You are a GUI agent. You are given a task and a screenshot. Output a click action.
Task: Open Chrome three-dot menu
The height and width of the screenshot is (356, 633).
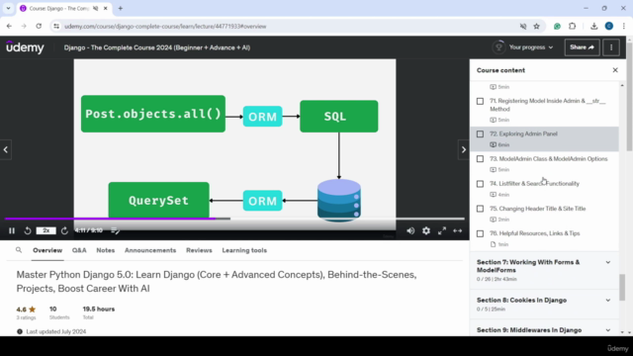[x=624, y=27]
